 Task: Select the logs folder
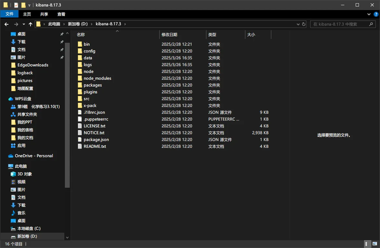[88, 65]
